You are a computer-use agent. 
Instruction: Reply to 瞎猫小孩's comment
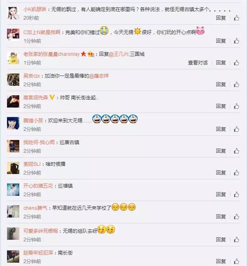coord(221,129)
